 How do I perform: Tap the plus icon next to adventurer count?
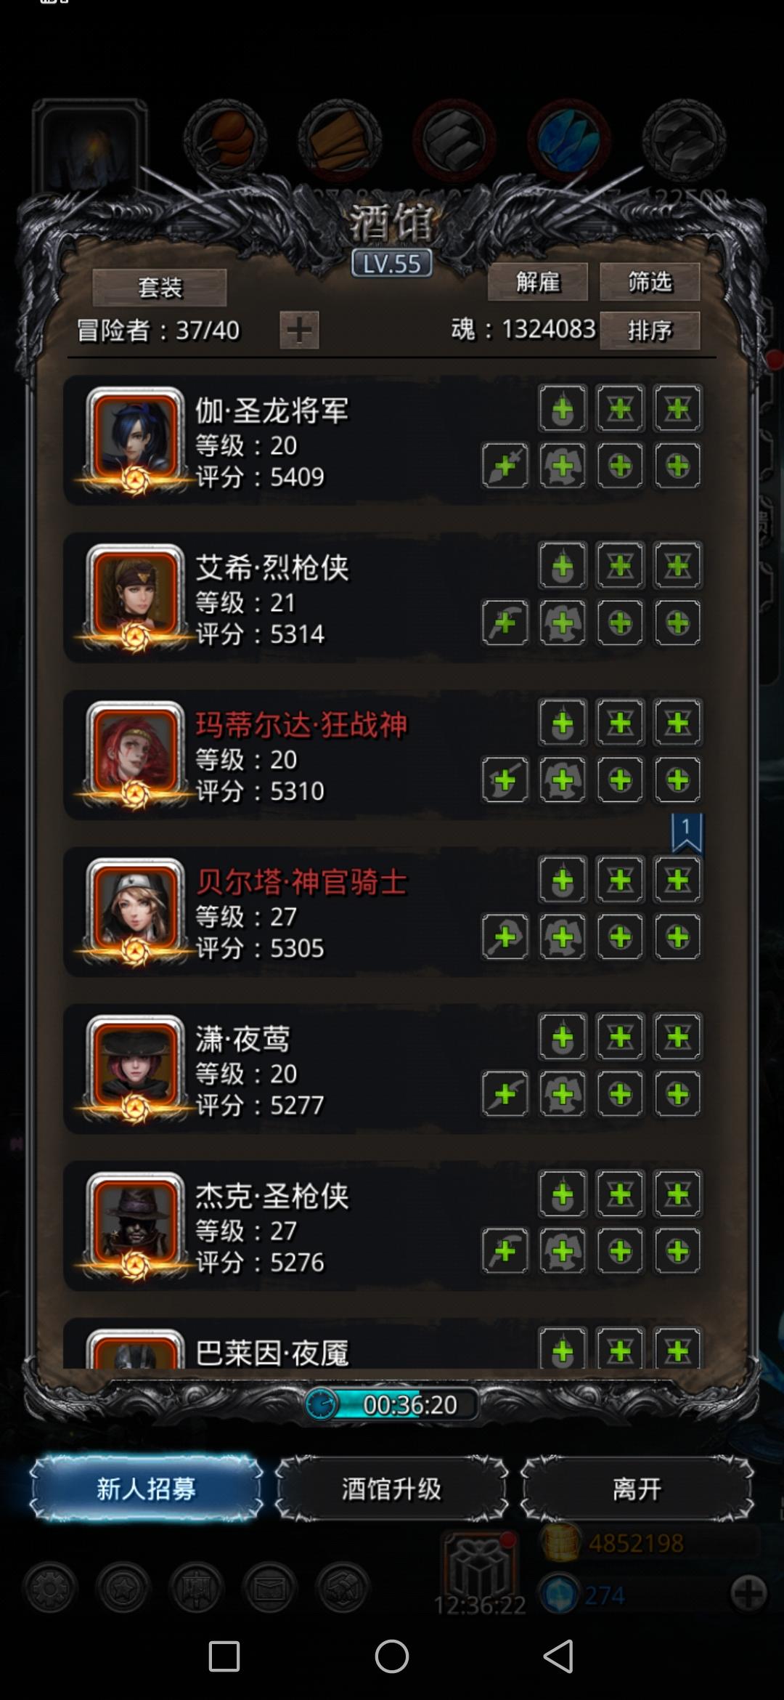click(299, 331)
